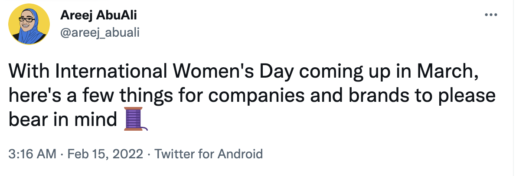This screenshot has width=516, height=176.
Task: Open the Twitter for Android source link
Action: point(209,154)
